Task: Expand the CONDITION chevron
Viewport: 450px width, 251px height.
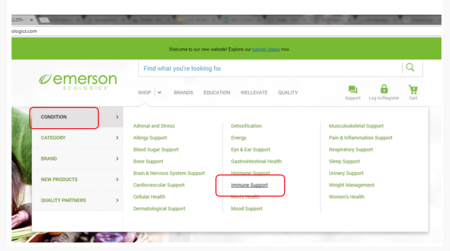Action: point(117,117)
